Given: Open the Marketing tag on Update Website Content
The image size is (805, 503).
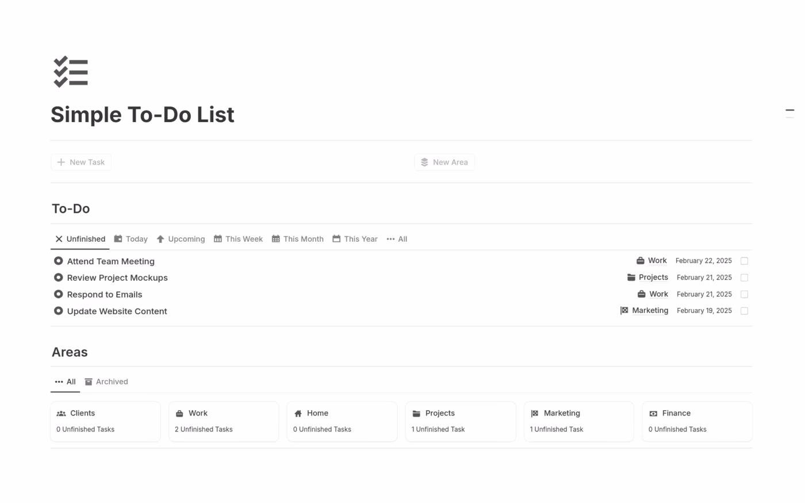Looking at the screenshot, I should 650,310.
